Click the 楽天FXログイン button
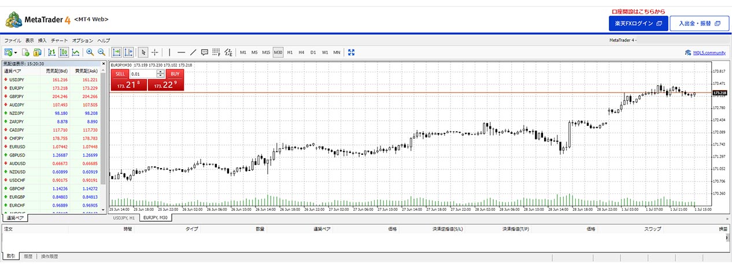This screenshot has width=732, height=268. tap(638, 24)
